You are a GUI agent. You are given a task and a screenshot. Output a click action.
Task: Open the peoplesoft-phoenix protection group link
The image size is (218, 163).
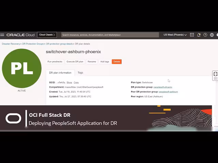click(x=163, y=87)
